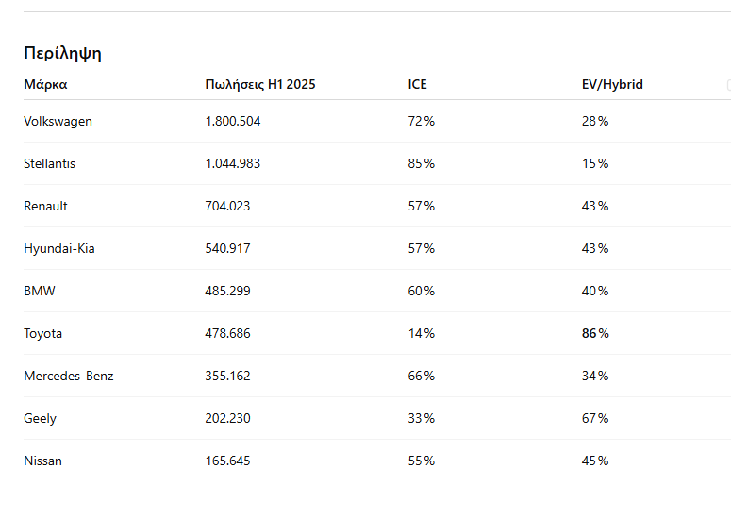Viewport: 731px width, 520px height.
Task: Click the Μάρκα column header
Action: coord(45,85)
